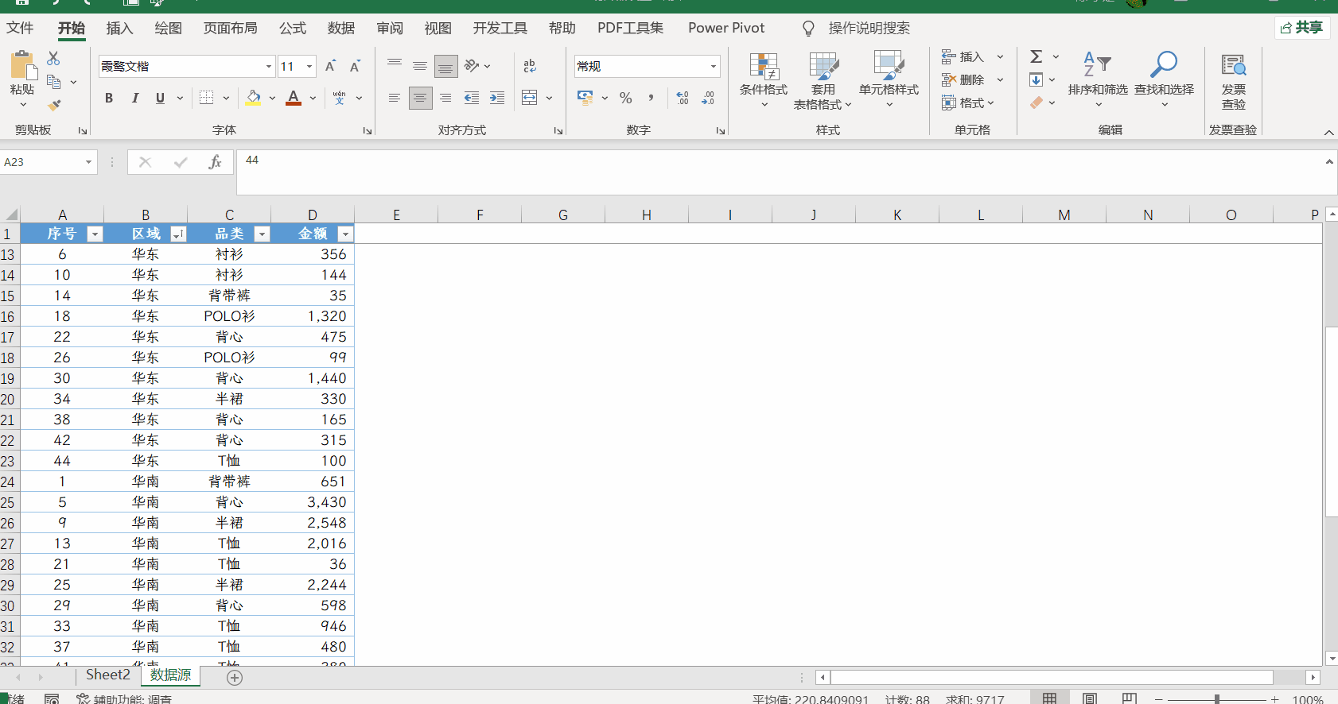Click the 删除 cells button

coord(963,80)
